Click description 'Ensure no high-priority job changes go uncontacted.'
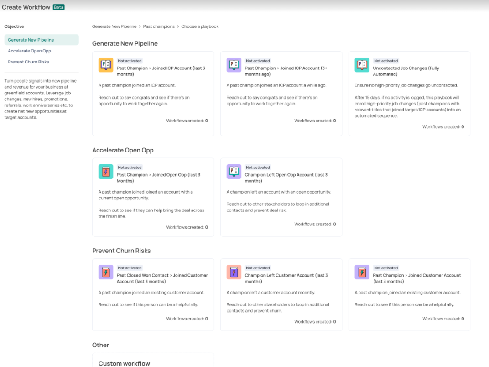This screenshot has height=367, width=489. point(406,85)
